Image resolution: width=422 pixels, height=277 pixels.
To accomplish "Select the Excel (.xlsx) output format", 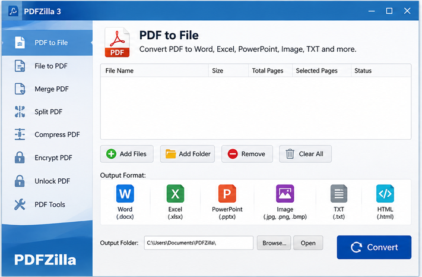I will coord(175,202).
